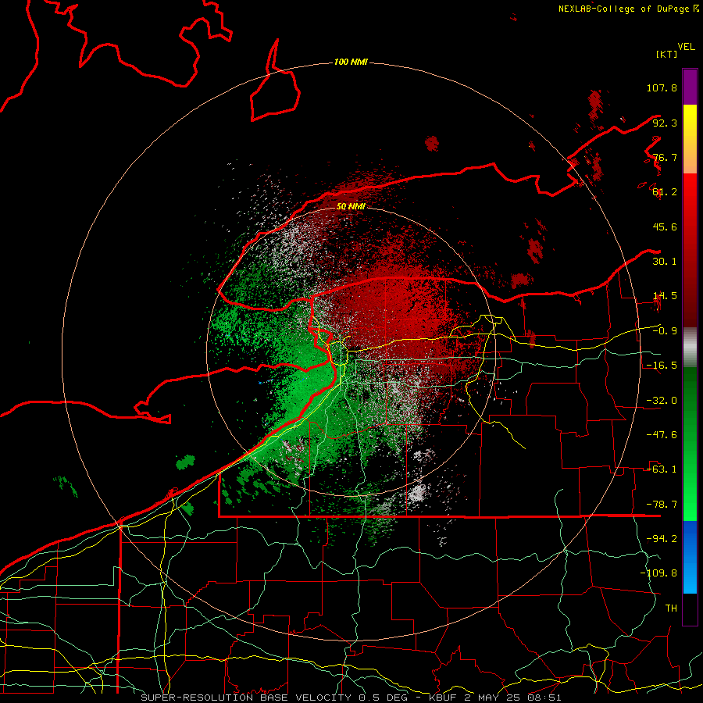Click the Super-Resolution Base Velocity KBUF caption
703x703 pixels.
coord(351,698)
